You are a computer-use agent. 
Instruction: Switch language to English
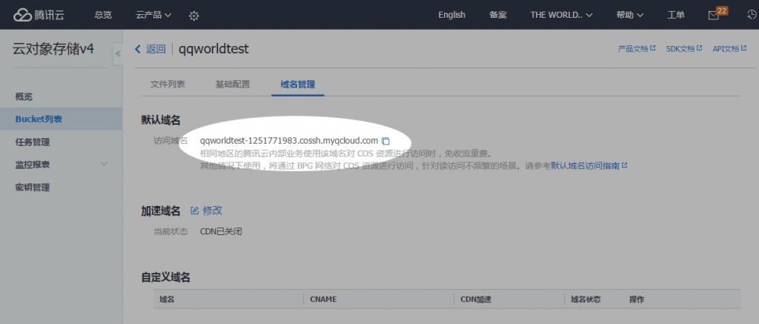pos(451,15)
